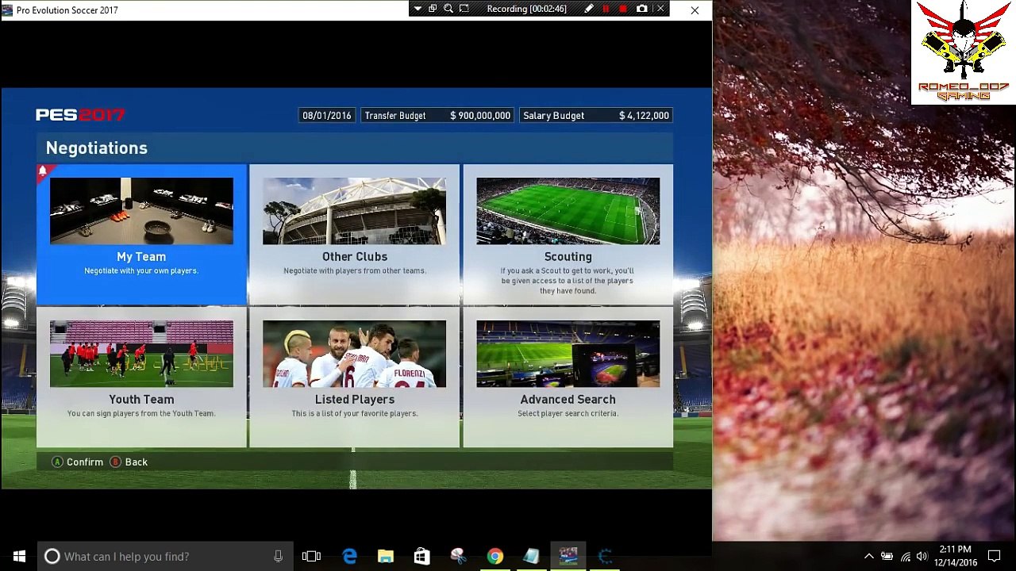Click the 08/01/2016 date box
The image size is (1016, 571).
(326, 115)
